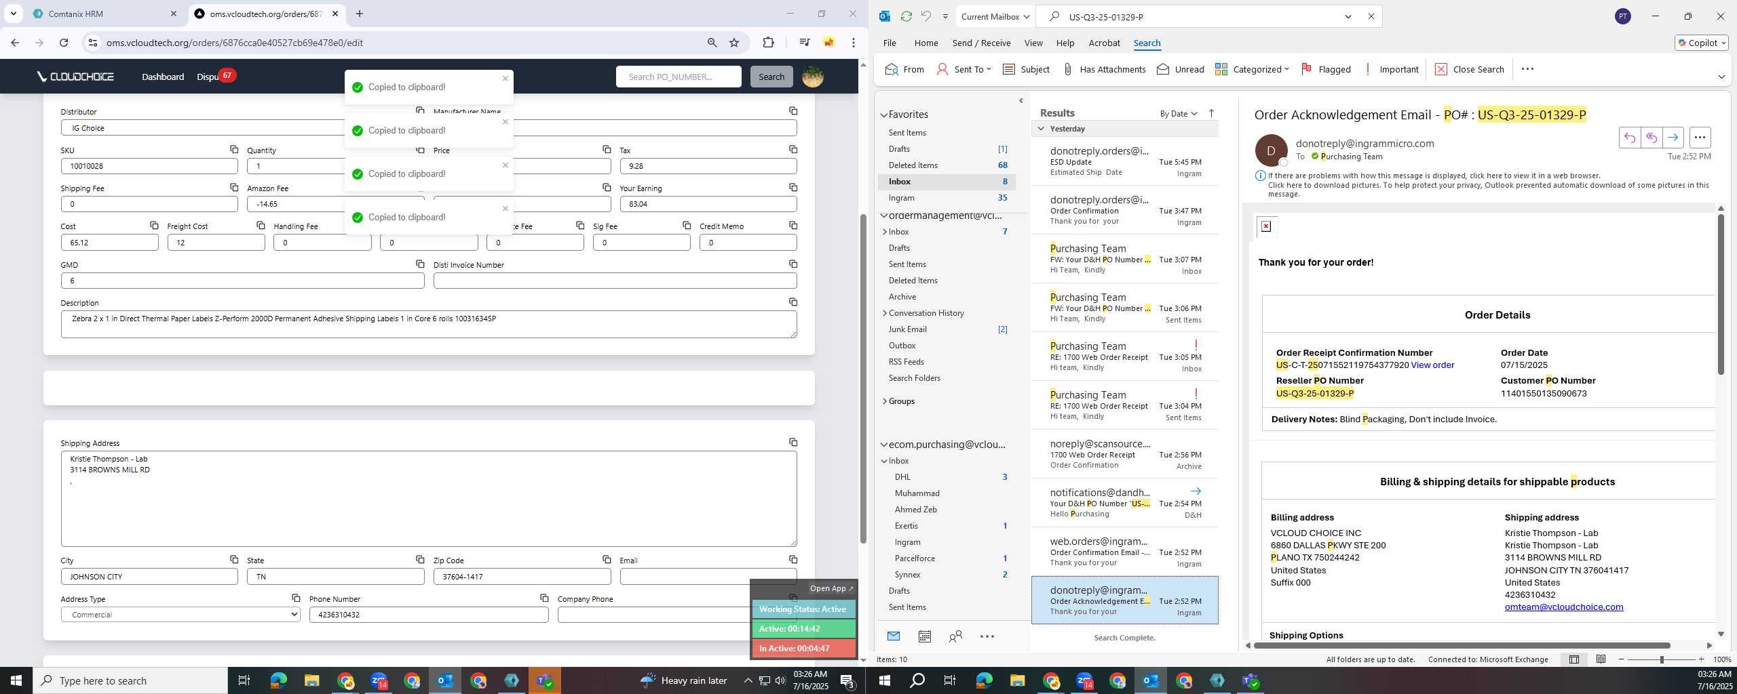
Task: Copy the Shipping Fee value
Action: click(234, 187)
